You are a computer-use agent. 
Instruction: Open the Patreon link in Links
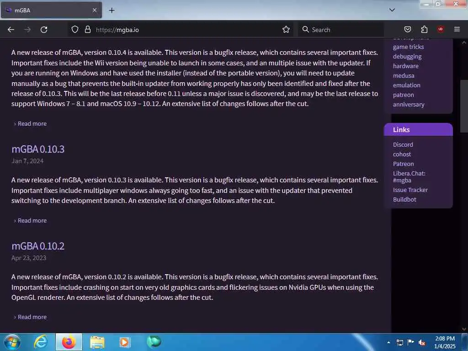click(403, 164)
